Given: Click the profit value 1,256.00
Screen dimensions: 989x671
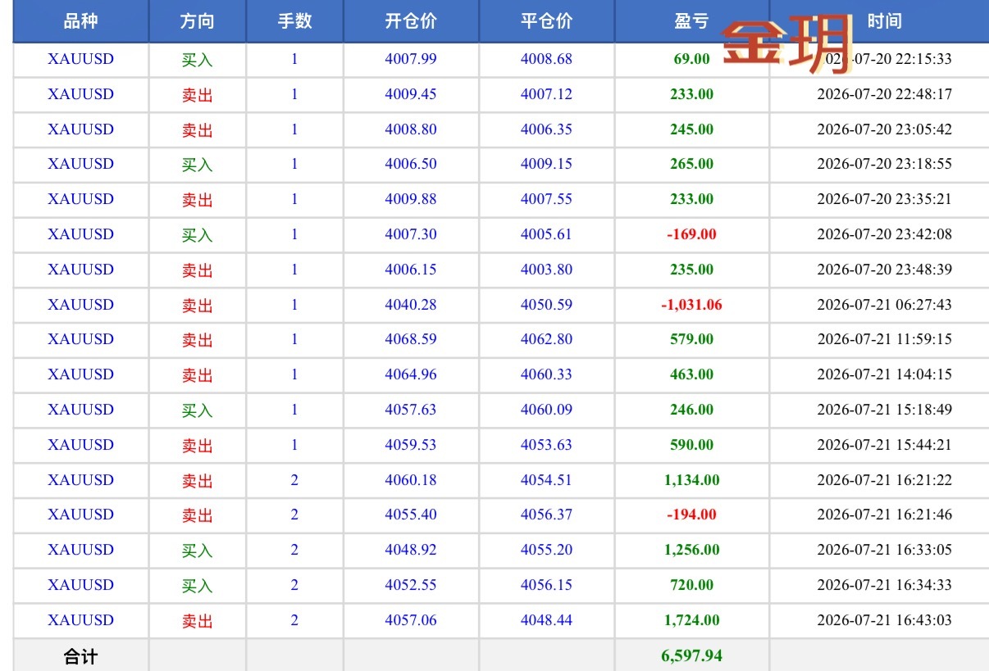Looking at the screenshot, I should coord(691,550).
